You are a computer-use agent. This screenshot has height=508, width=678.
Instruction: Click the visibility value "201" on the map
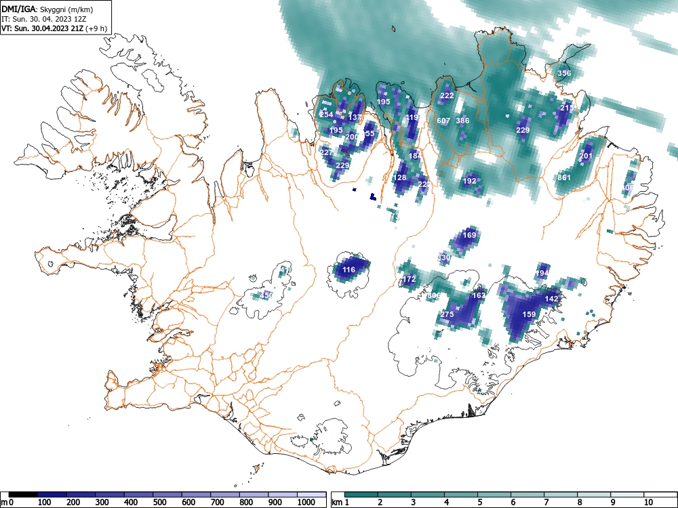586,156
